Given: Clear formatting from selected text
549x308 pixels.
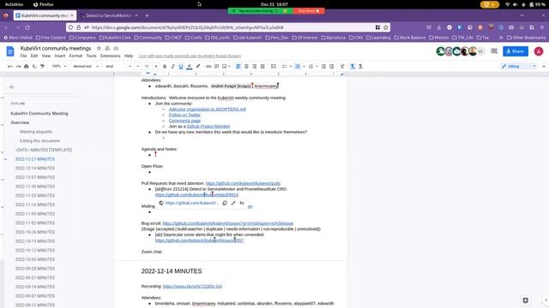Looking at the screenshot, I should (x=342, y=67).
